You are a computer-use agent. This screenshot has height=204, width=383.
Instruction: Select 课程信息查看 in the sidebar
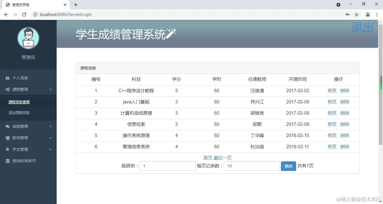(x=19, y=102)
